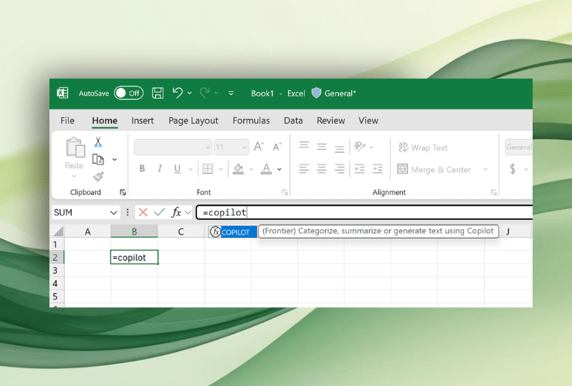Image resolution: width=572 pixels, height=386 pixels.
Task: Click cell B2 containing =copilot
Action: [x=134, y=258]
